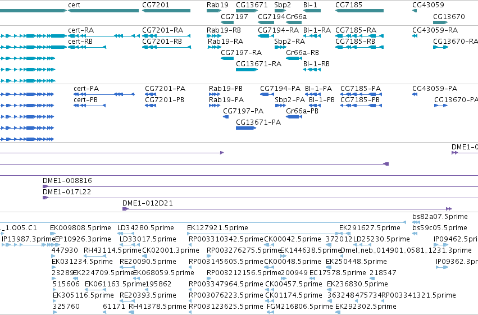Image resolution: width=478 pixels, height=315 pixels.
Task: Open EST RH43114.5prime
Action: [x=112, y=250]
